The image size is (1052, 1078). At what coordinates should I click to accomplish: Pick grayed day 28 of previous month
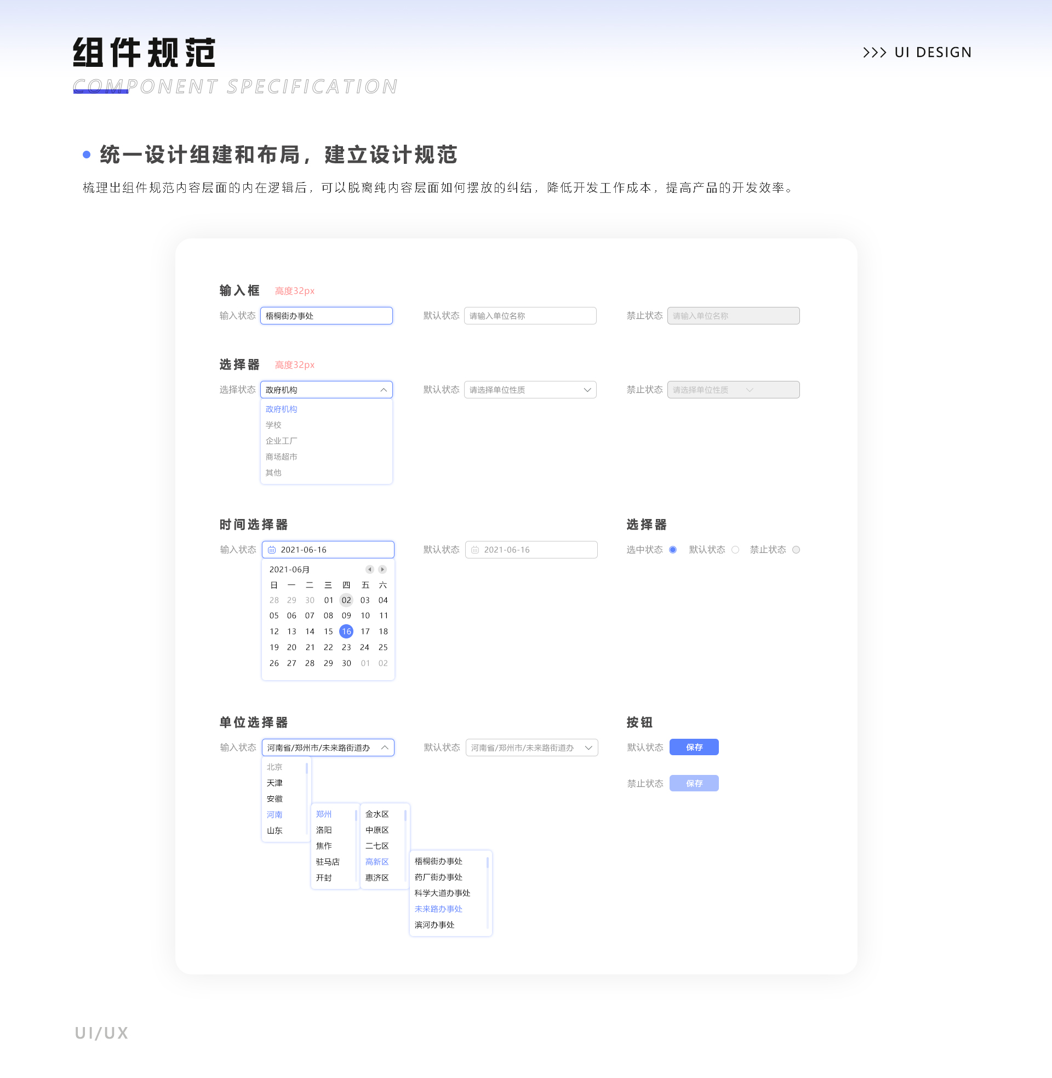point(274,600)
